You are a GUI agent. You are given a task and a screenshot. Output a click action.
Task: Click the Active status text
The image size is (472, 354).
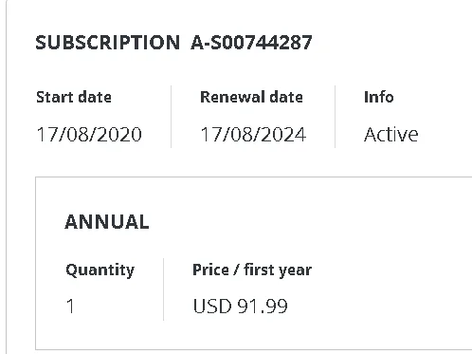pyautogui.click(x=391, y=135)
